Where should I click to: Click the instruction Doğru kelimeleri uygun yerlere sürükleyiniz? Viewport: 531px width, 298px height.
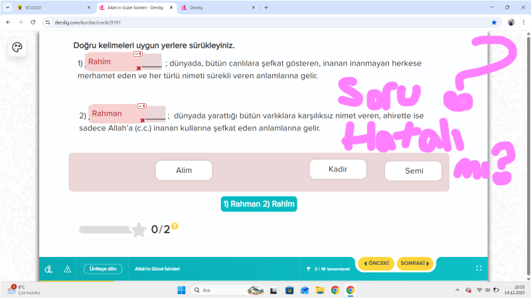154,45
